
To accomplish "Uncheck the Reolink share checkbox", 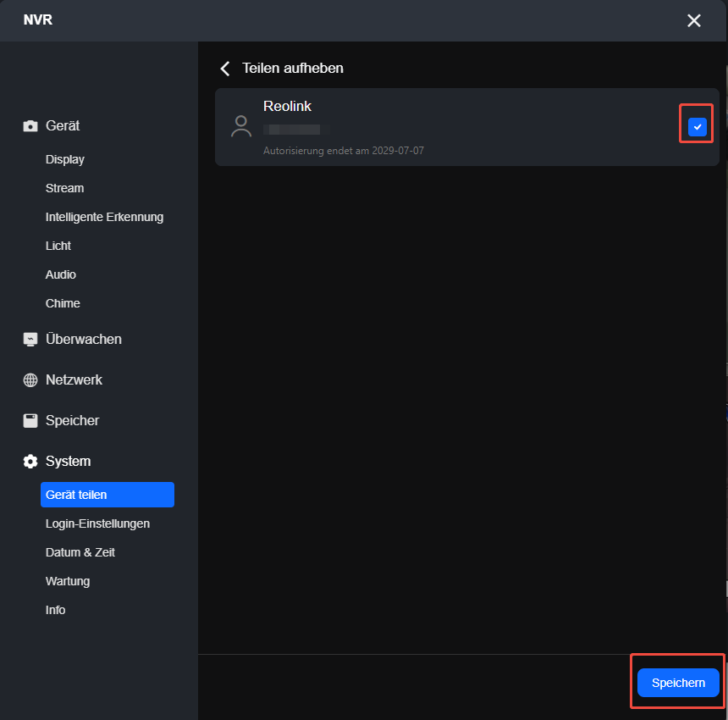I will click(x=697, y=127).
